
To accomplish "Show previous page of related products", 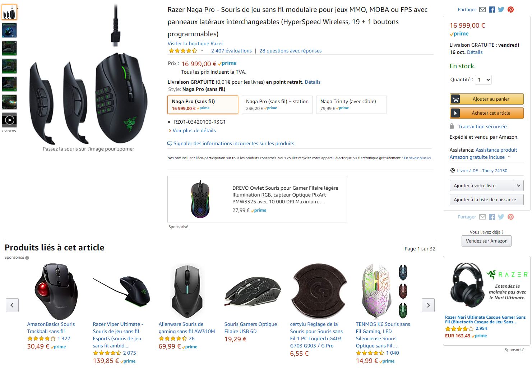I will (12, 305).
